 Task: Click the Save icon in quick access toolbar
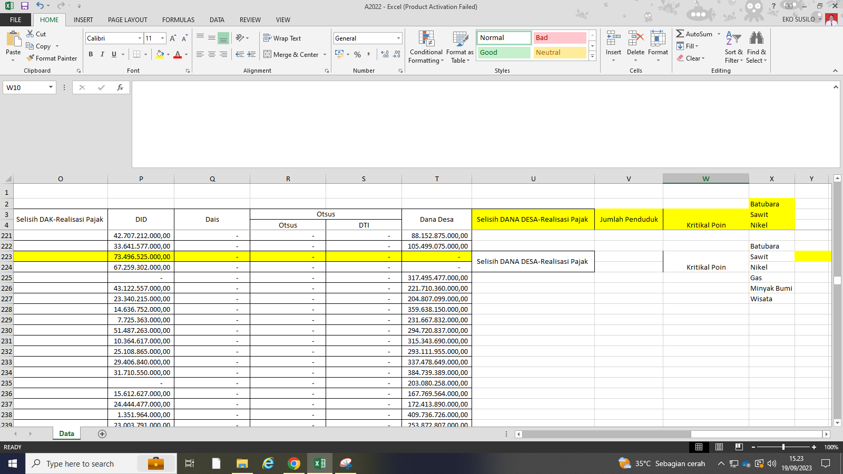pos(24,6)
